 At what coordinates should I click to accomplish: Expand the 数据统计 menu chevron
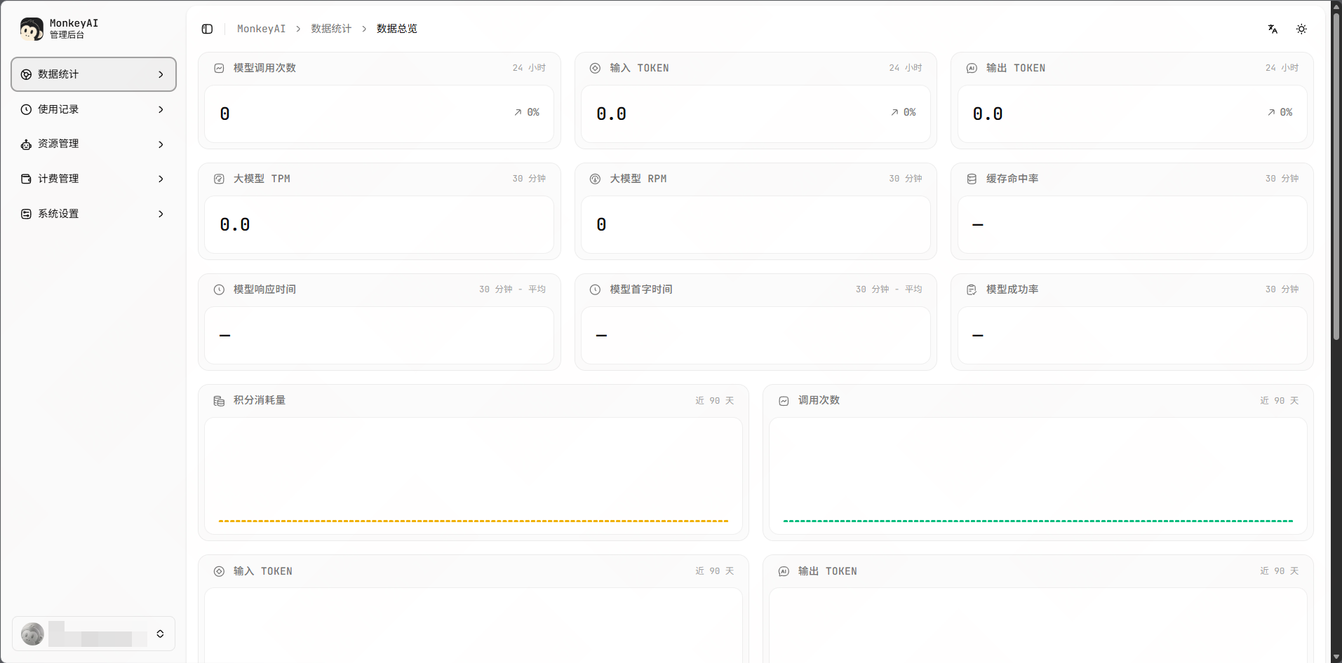[161, 74]
